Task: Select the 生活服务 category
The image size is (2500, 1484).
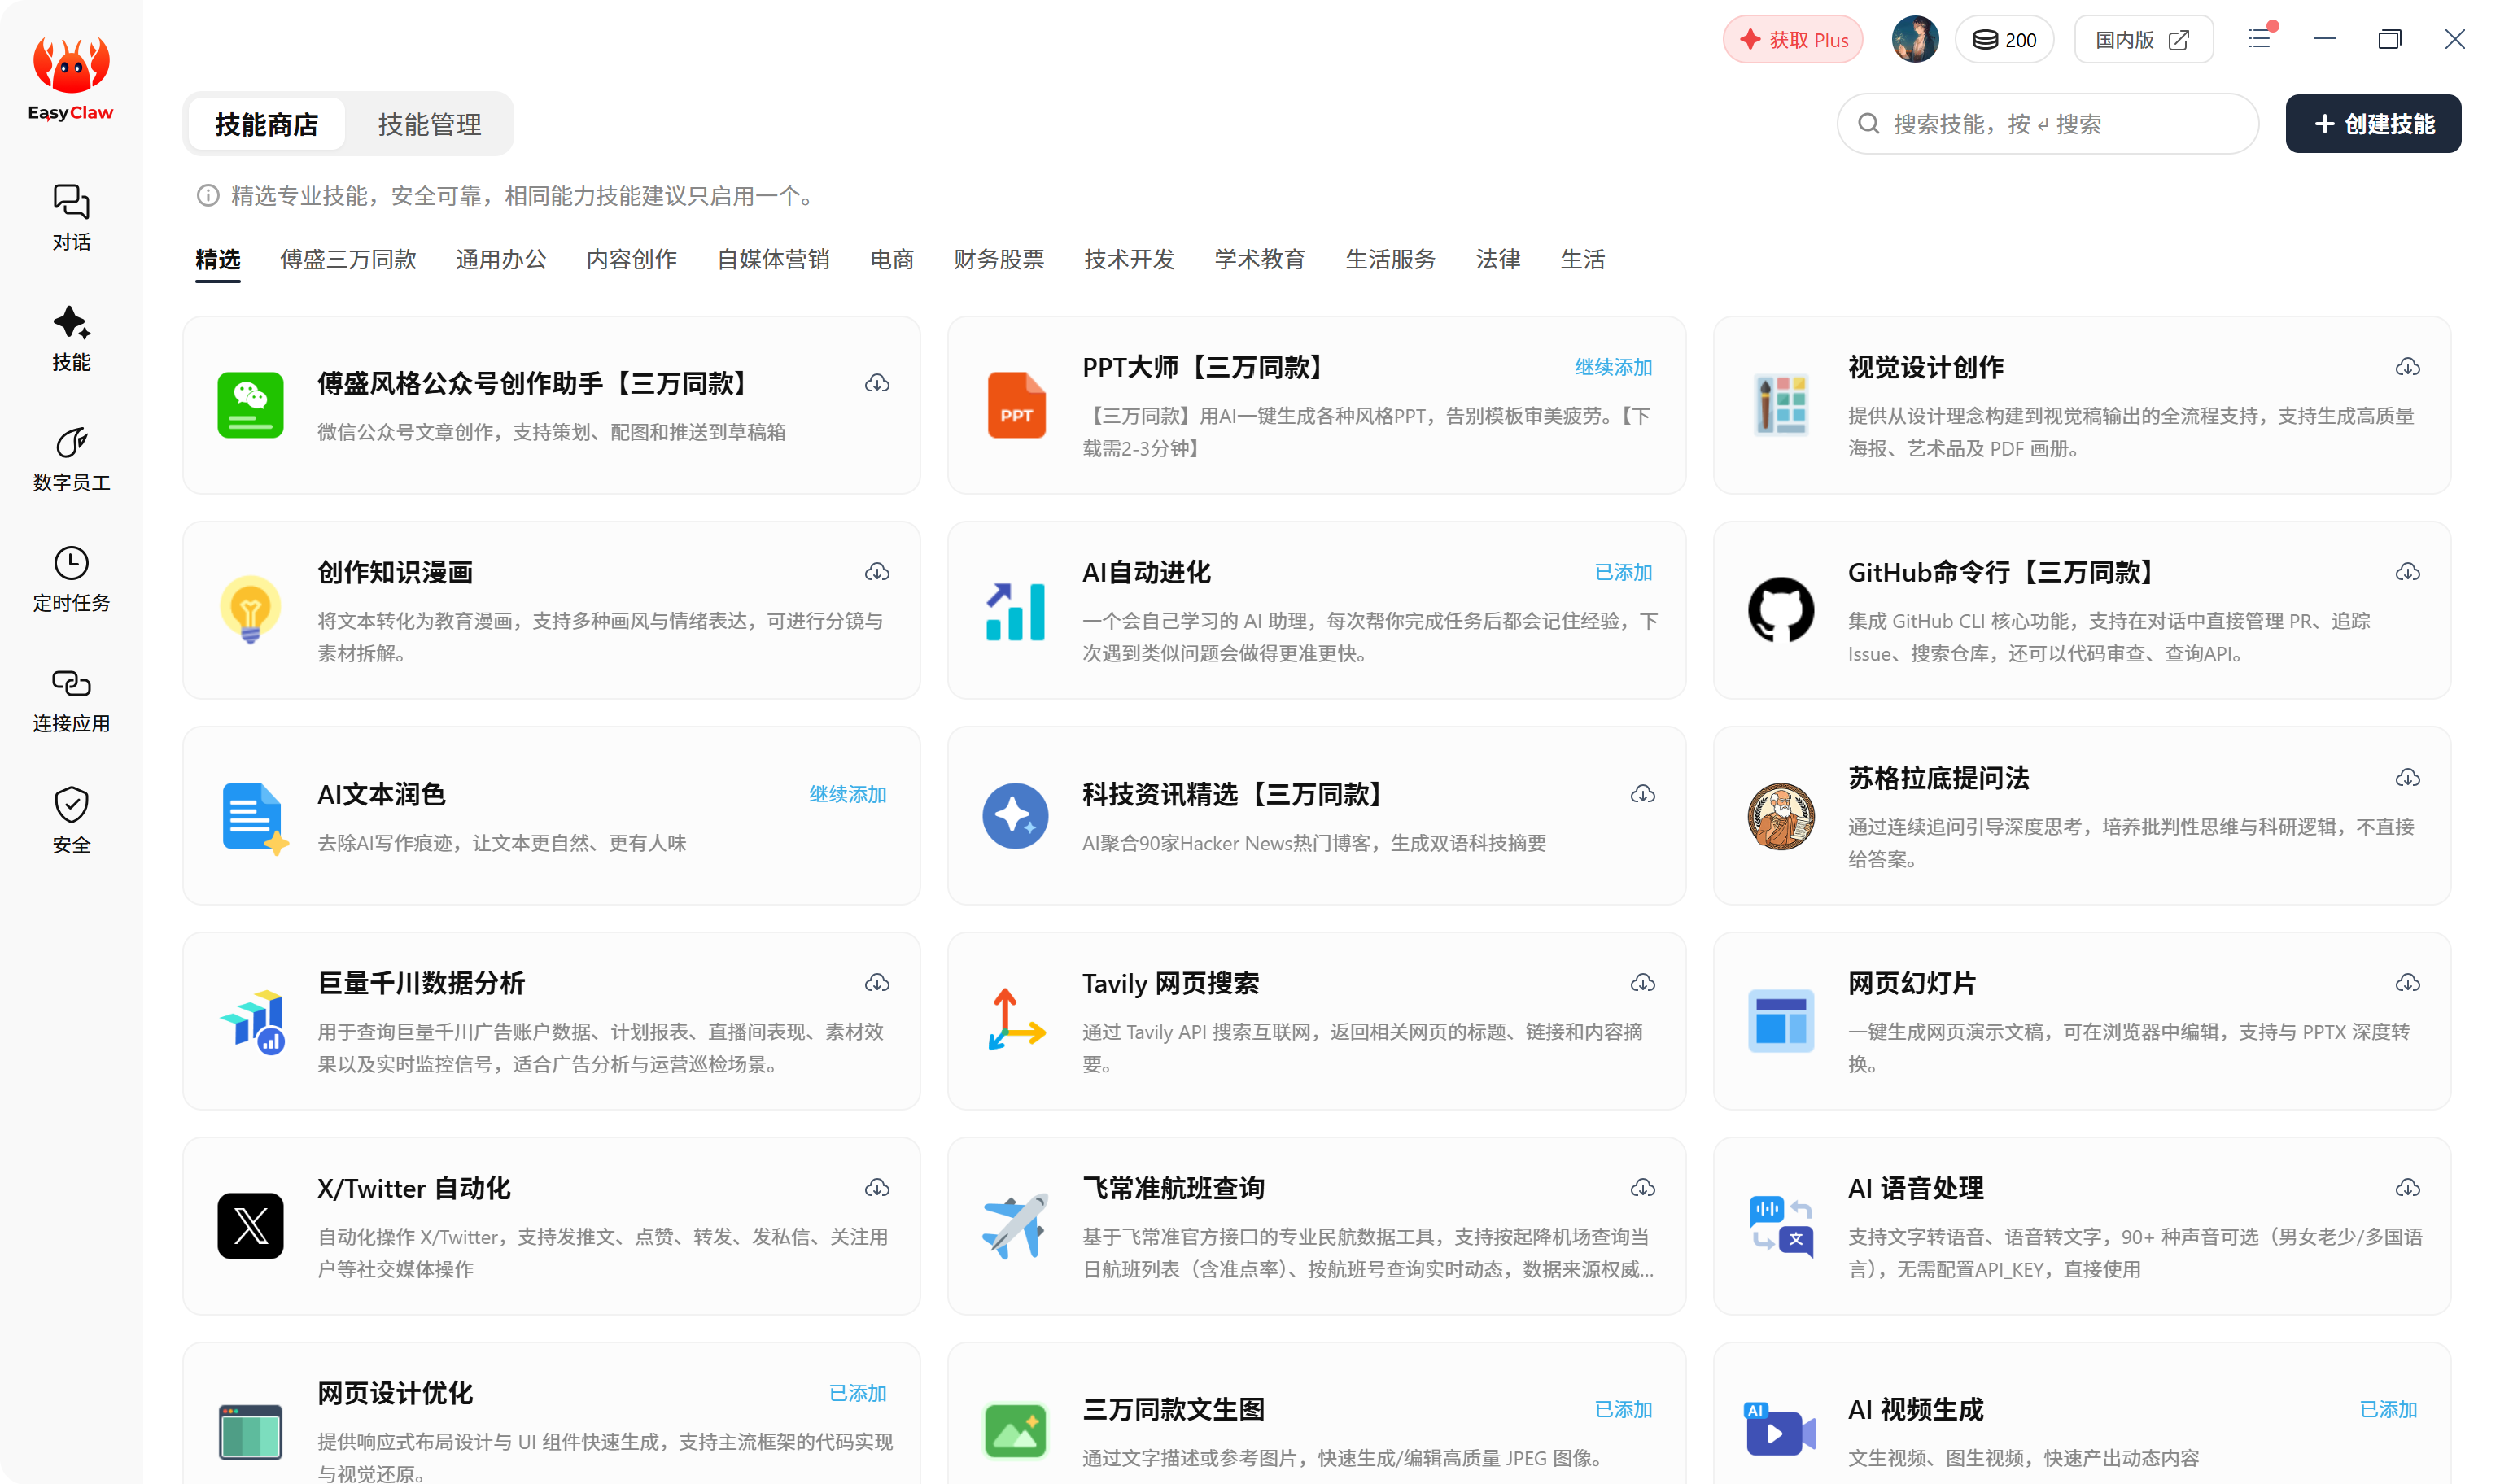Action: 1390,260
